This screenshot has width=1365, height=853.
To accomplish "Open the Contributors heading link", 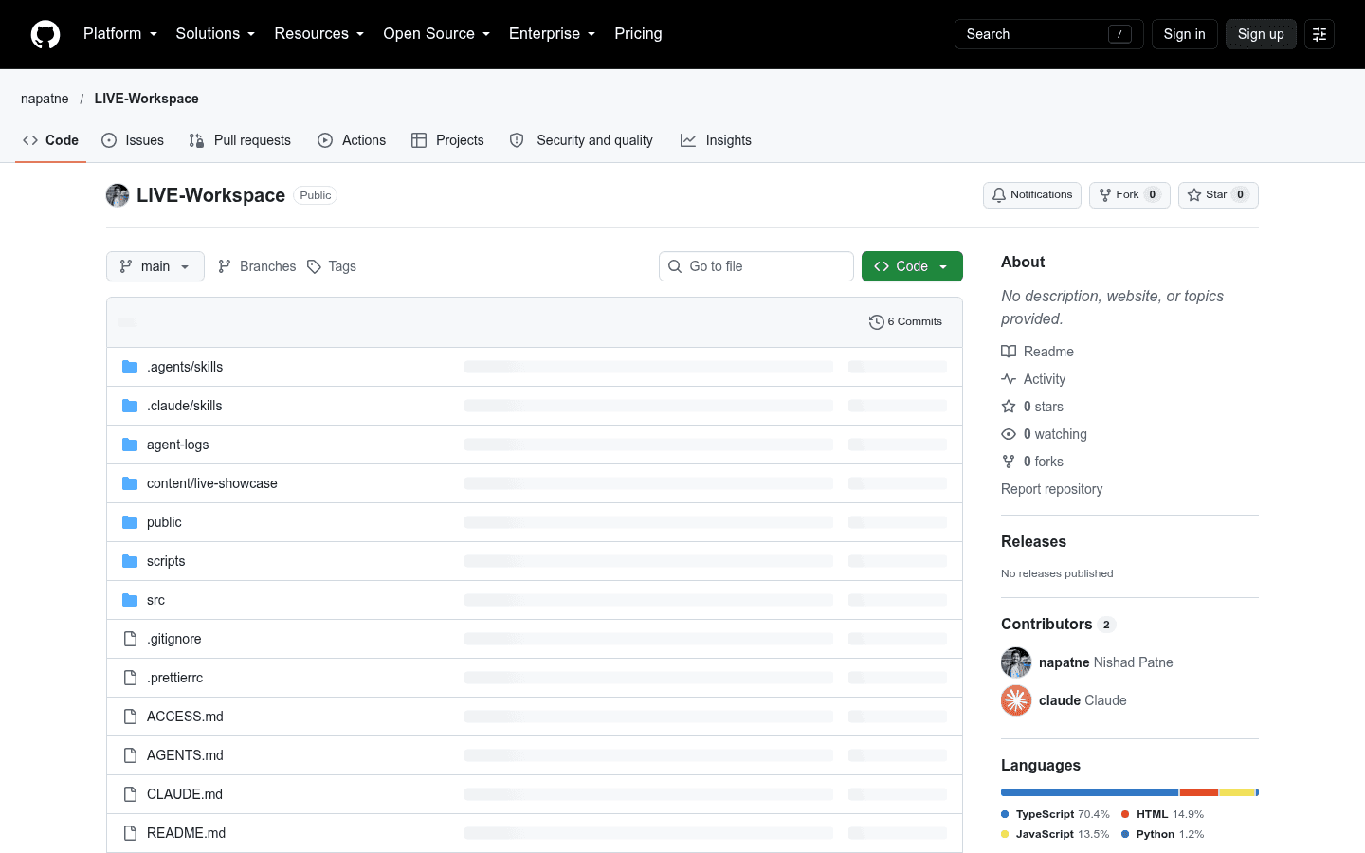I will tap(1058, 625).
